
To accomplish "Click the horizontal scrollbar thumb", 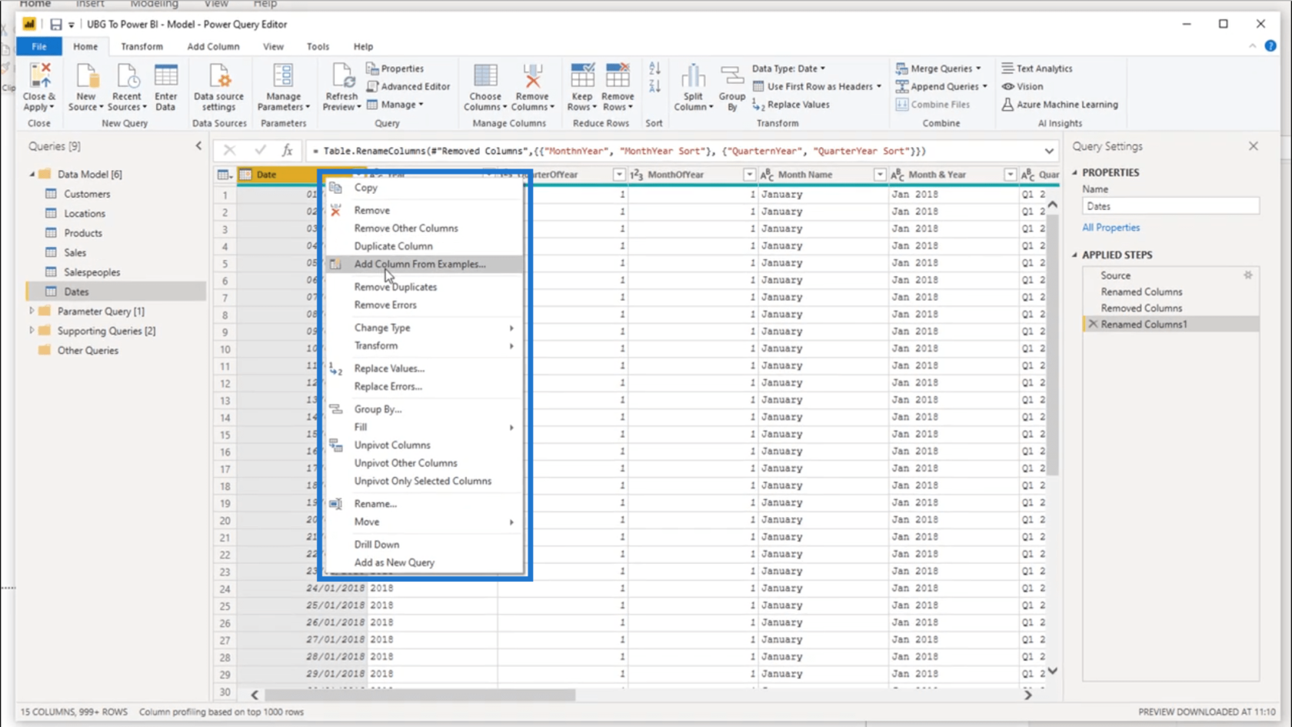I will (x=421, y=695).
